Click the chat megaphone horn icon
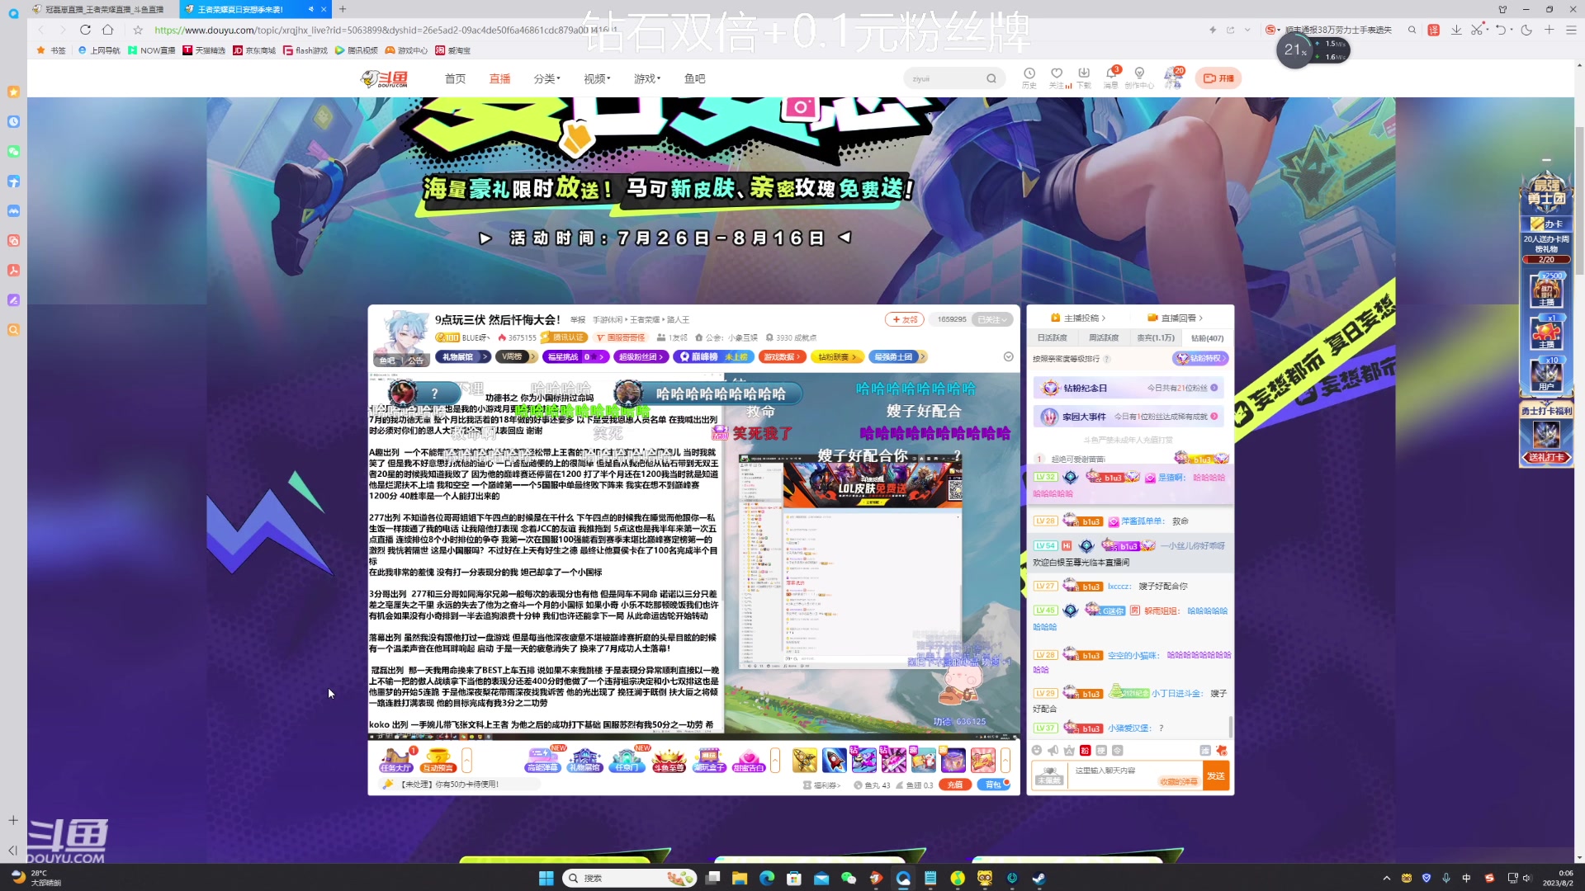This screenshot has height=891, width=1585. click(1053, 750)
